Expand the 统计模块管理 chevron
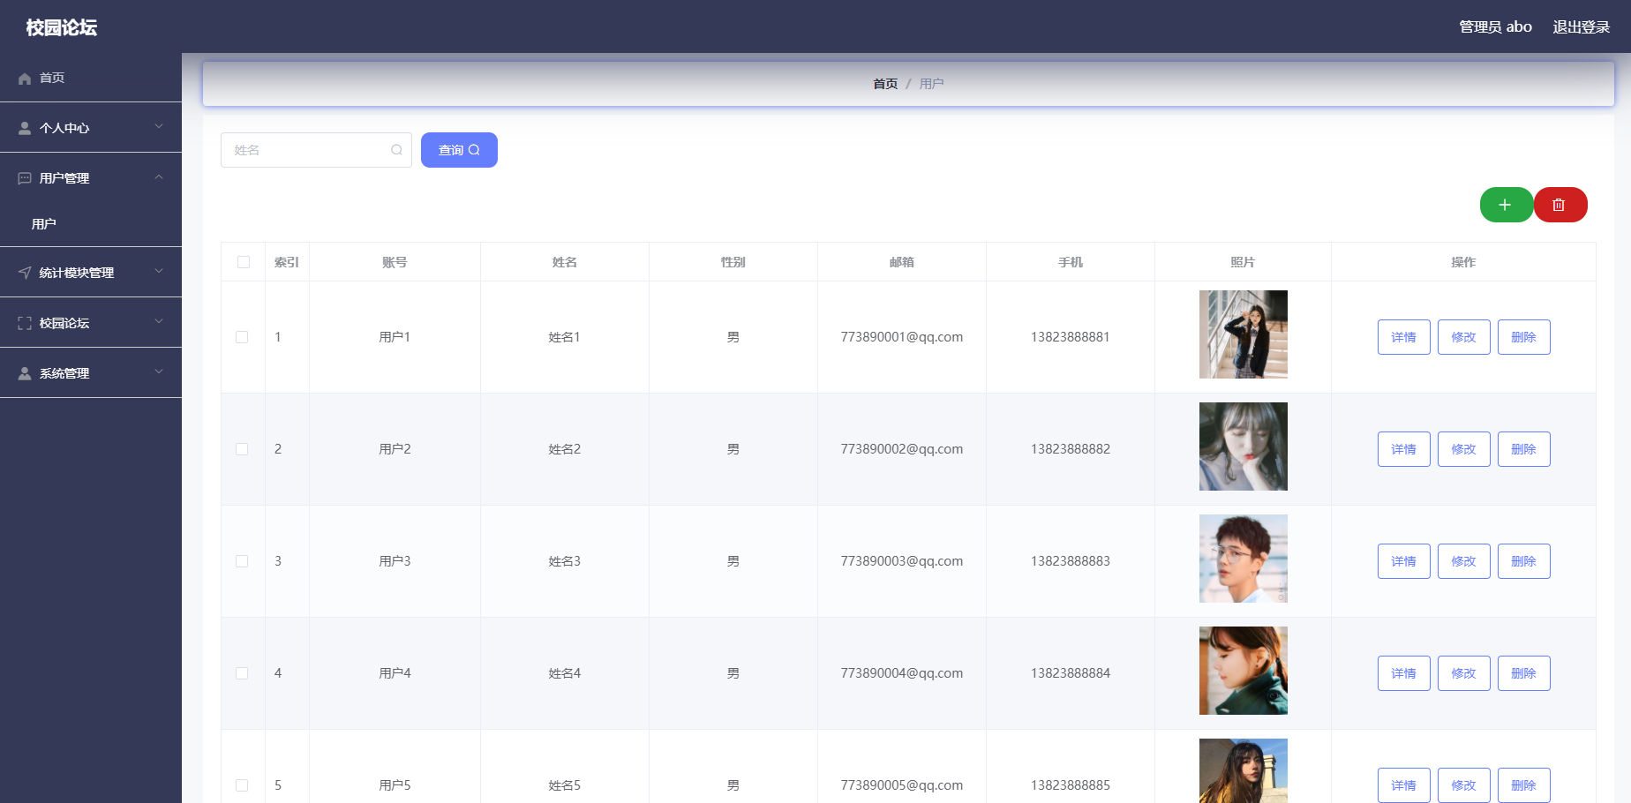 (x=159, y=271)
